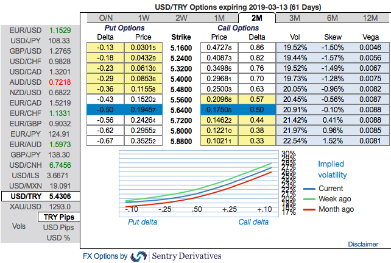The width and height of the screenshot is (391, 263).
Task: Set price units to USD %
Action: 58,237
